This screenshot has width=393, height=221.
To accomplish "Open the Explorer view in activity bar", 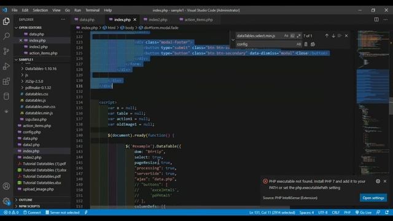I will (x=6, y=21).
